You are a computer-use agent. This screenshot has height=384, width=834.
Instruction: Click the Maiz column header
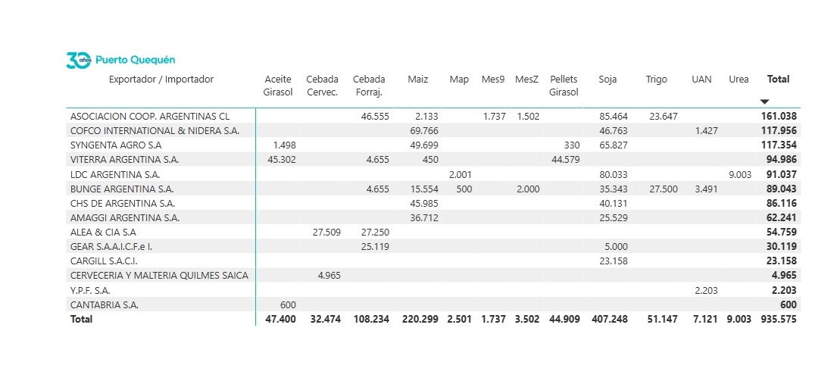pyautogui.click(x=418, y=80)
